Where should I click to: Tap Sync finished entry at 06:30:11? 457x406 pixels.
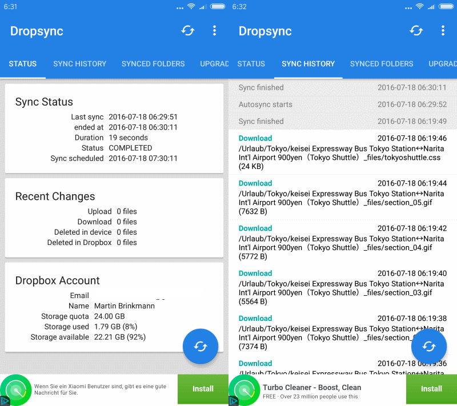[343, 87]
